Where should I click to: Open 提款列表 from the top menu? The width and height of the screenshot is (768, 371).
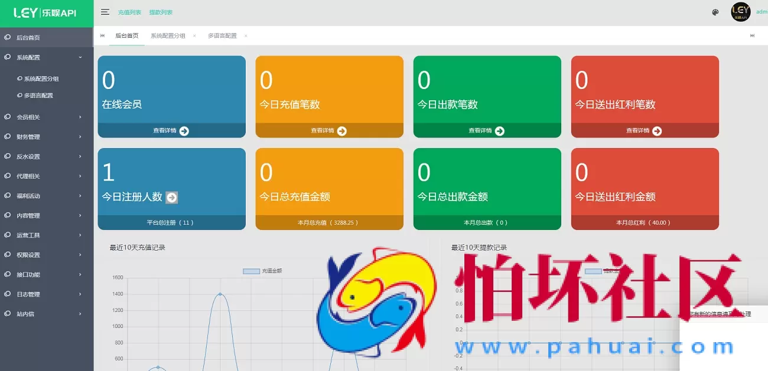click(x=161, y=11)
